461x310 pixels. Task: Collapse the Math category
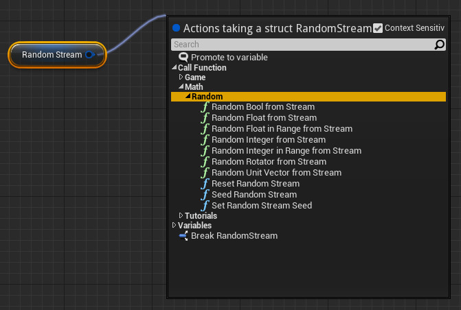[181, 86]
